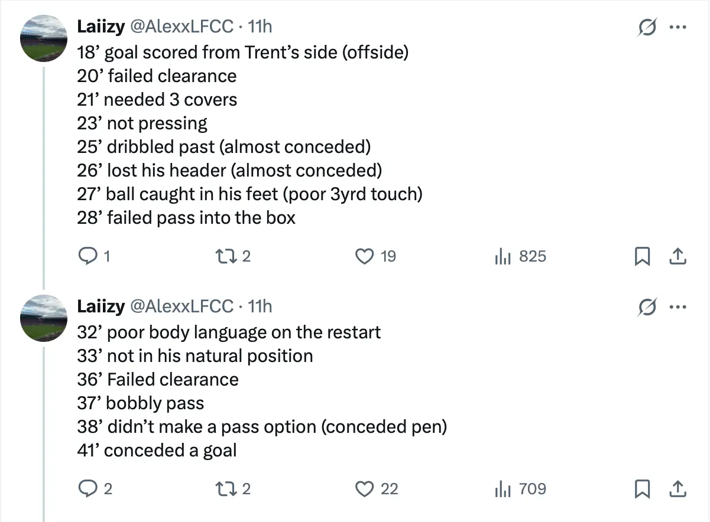
Task: Bookmark the first tweet
Action: click(643, 256)
